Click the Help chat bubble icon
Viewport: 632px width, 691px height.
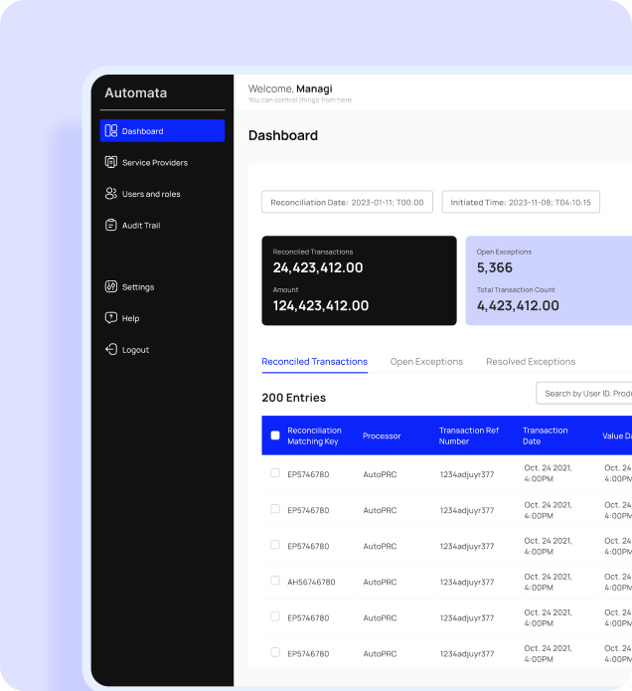pos(111,318)
